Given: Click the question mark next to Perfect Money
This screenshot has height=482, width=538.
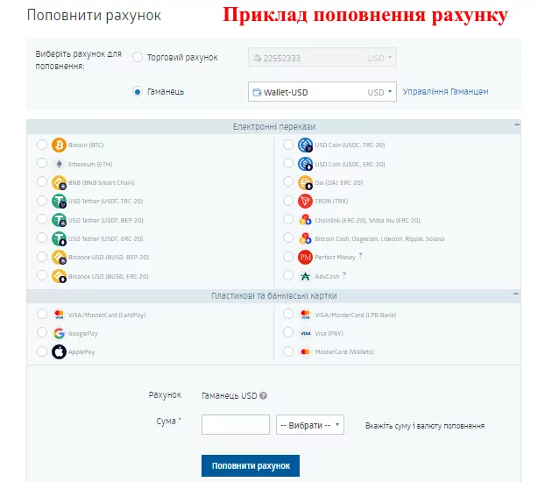Looking at the screenshot, I should 360,256.
